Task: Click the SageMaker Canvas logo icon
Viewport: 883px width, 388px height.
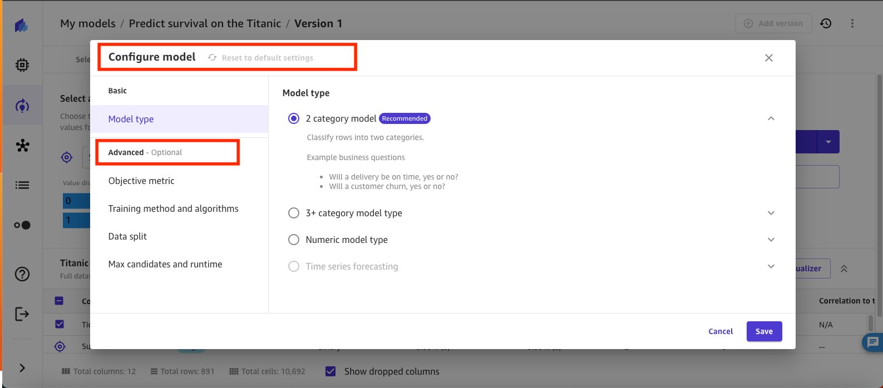Action: 22,26
